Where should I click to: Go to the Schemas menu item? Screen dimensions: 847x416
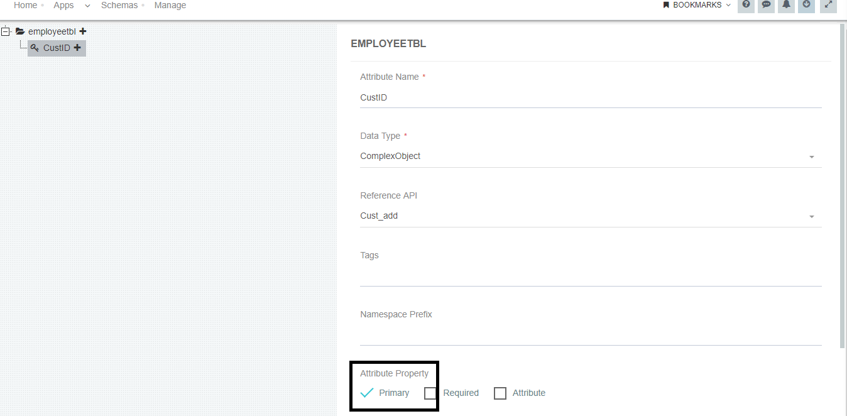(x=119, y=6)
